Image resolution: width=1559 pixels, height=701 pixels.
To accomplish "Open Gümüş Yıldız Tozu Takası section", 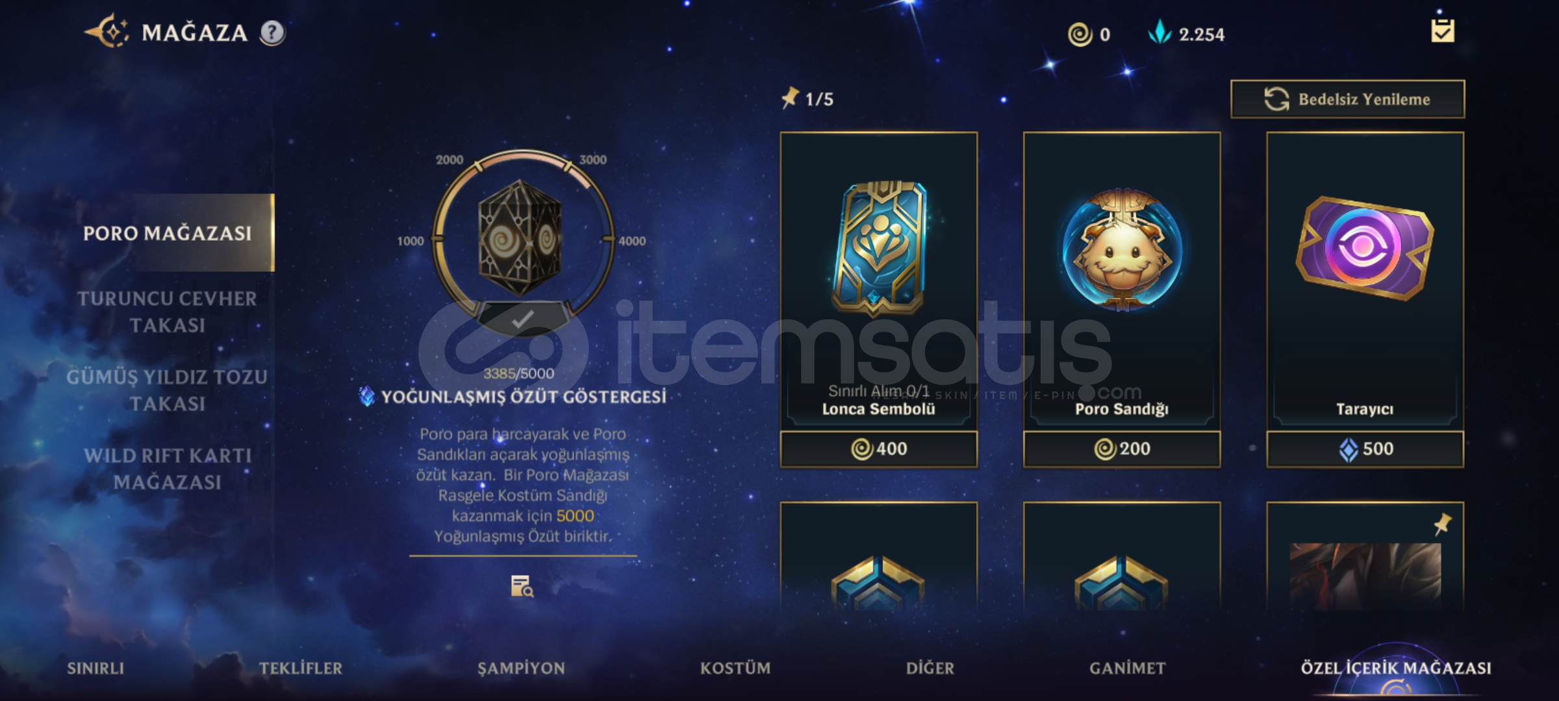I will click(167, 390).
